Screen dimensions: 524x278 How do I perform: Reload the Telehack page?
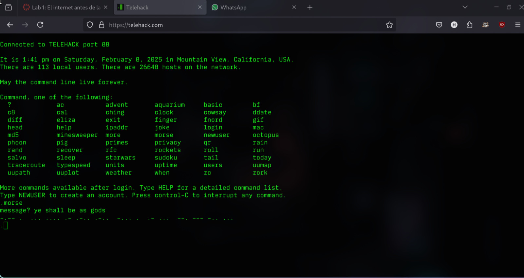(40, 25)
